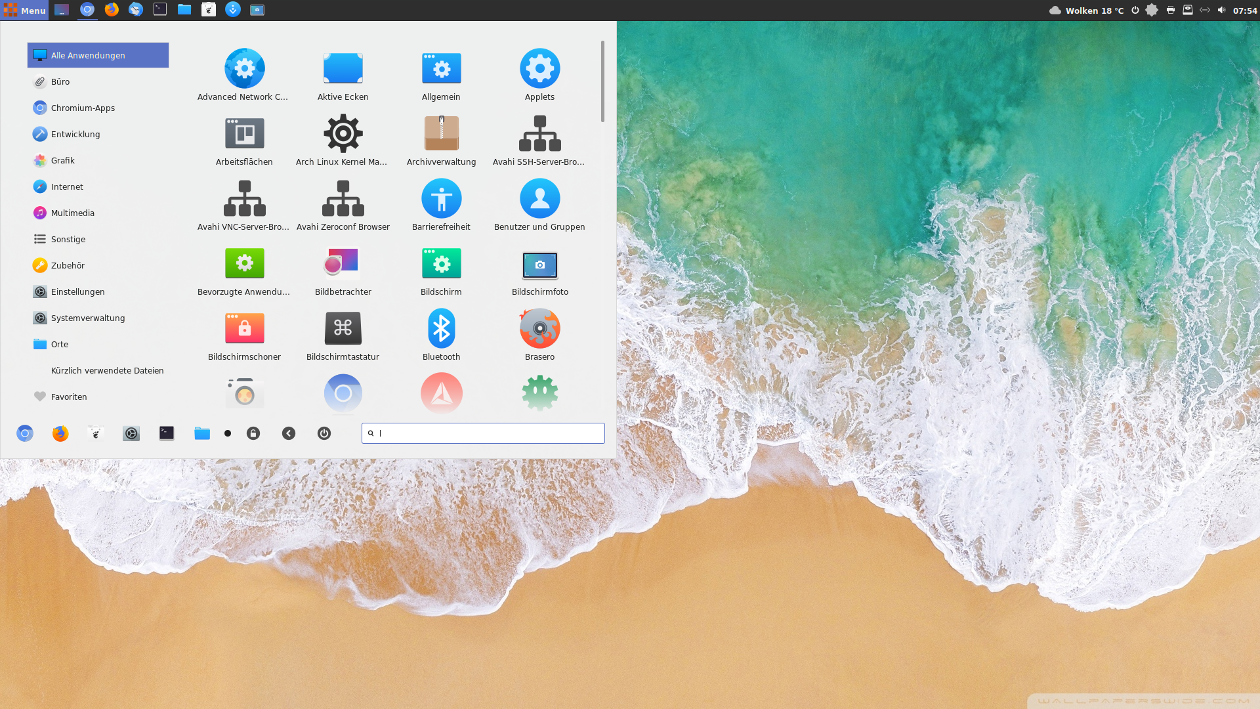1260x709 pixels.
Task: Open Arch Linux Kernel Manager
Action: pos(343,134)
